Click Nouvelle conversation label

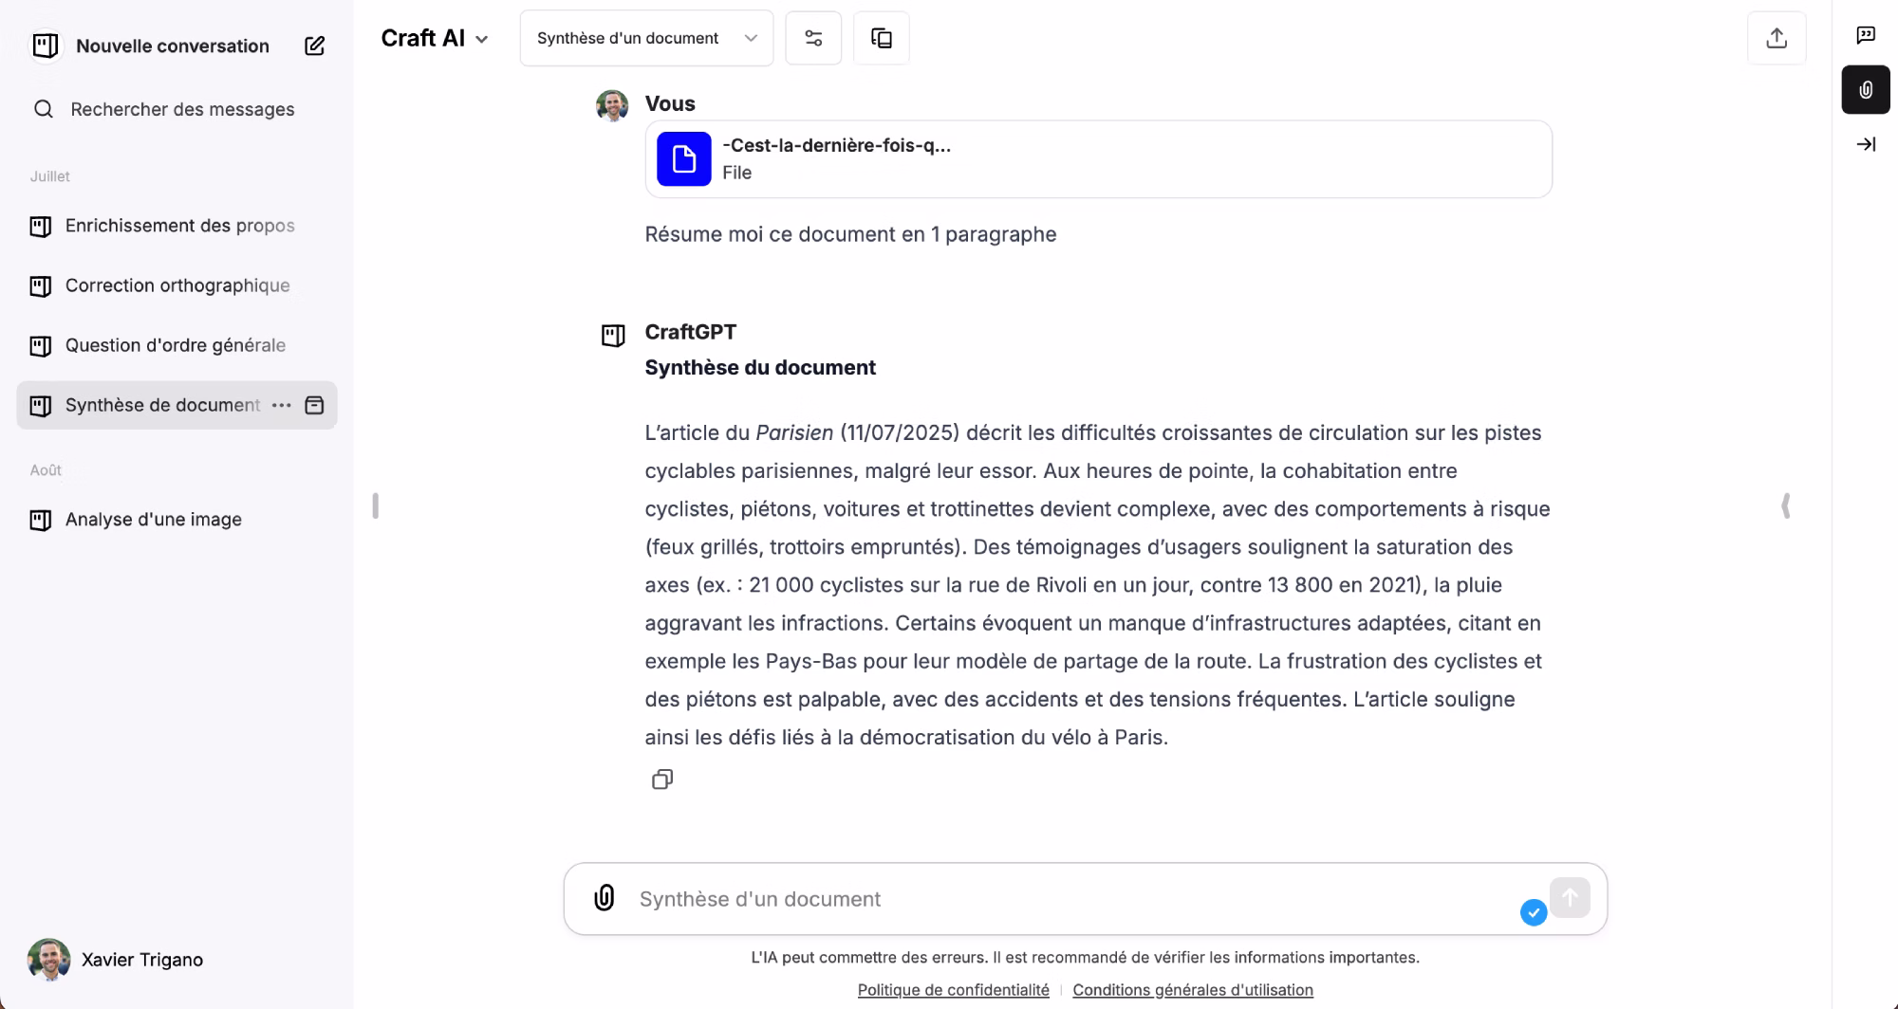click(x=173, y=46)
